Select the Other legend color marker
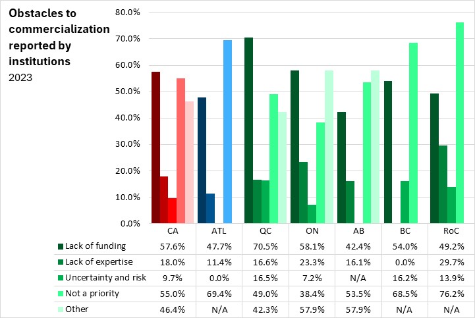Image resolution: width=475 pixels, height=318 pixels. (60, 309)
